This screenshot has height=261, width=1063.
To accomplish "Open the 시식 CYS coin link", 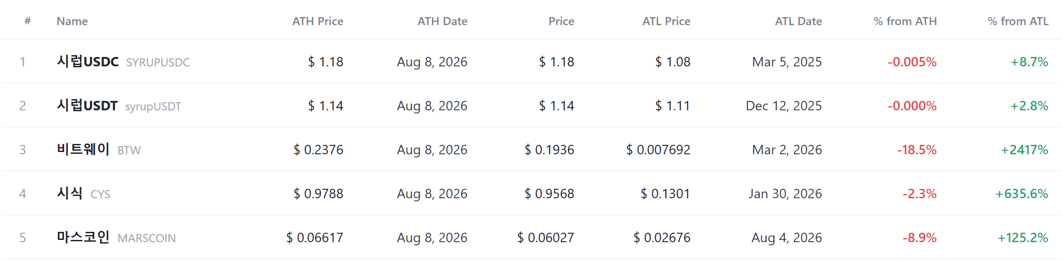I will coord(70,193).
